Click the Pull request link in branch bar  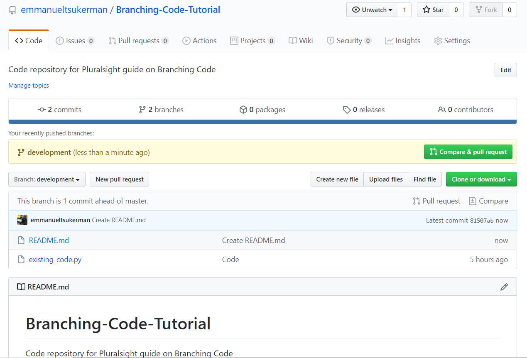tap(436, 201)
